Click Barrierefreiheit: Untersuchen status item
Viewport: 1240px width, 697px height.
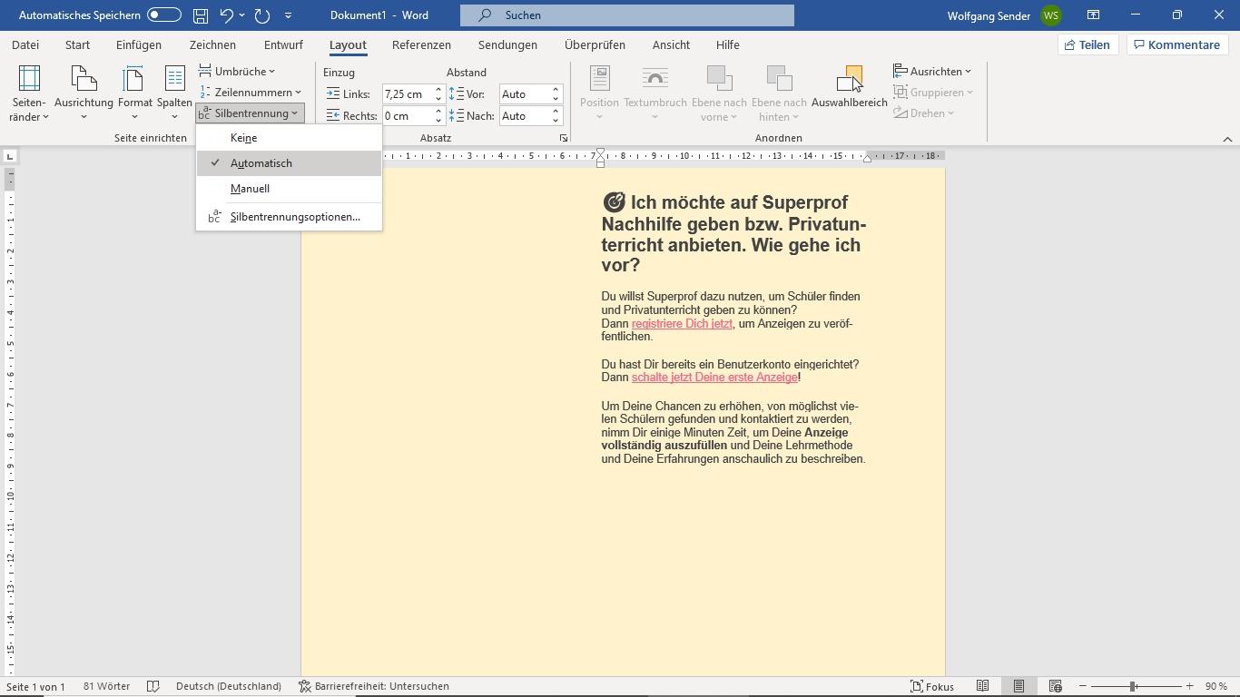click(374, 686)
